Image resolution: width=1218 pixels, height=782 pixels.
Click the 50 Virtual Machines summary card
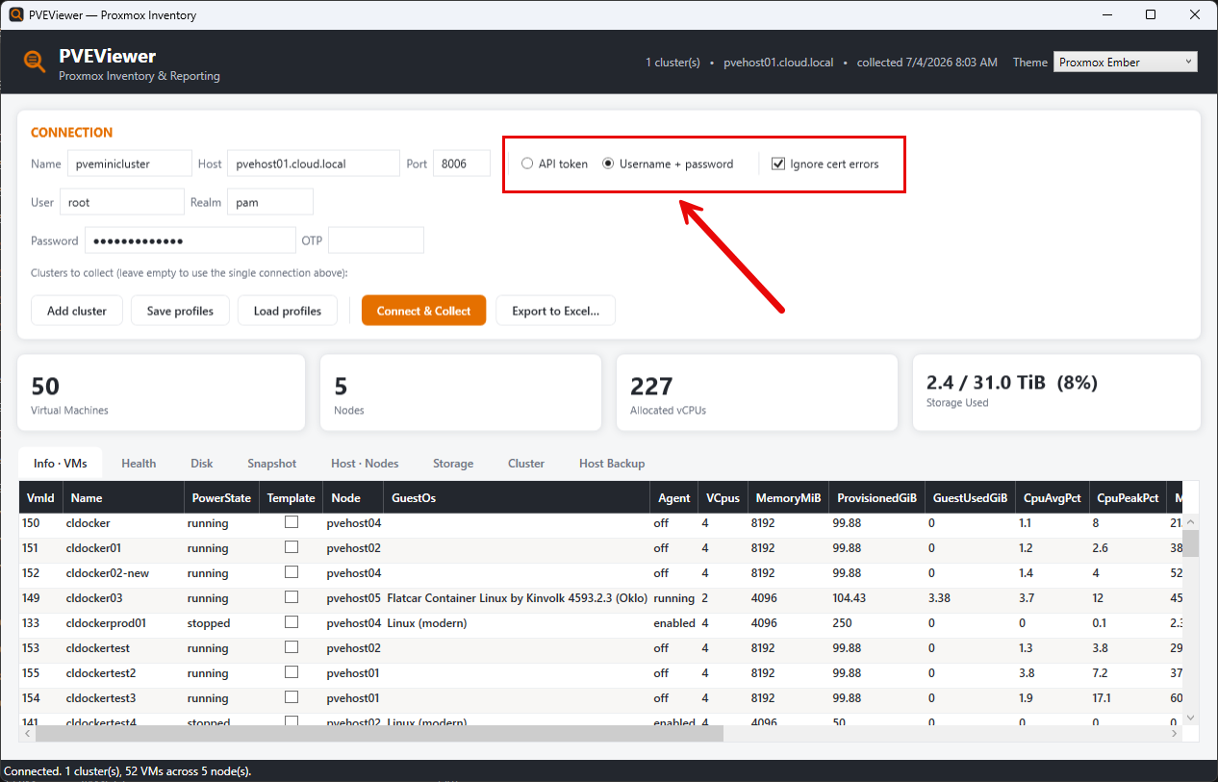click(x=162, y=392)
